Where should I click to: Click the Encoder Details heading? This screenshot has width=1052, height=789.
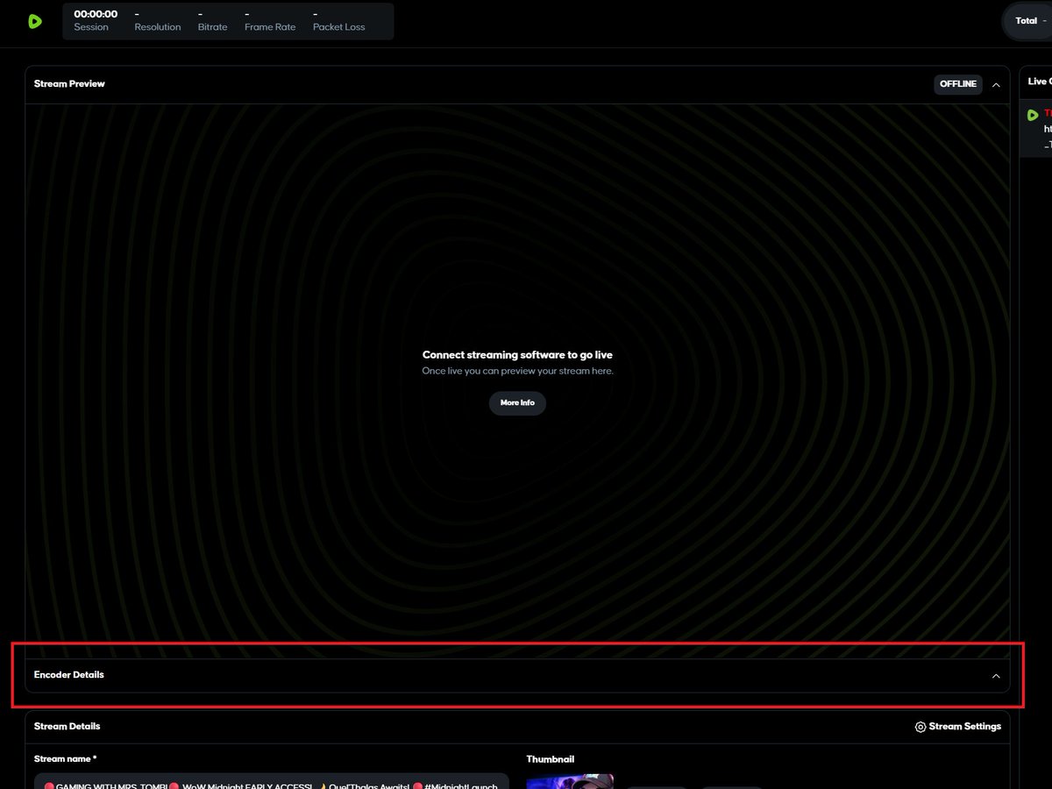[x=69, y=675]
